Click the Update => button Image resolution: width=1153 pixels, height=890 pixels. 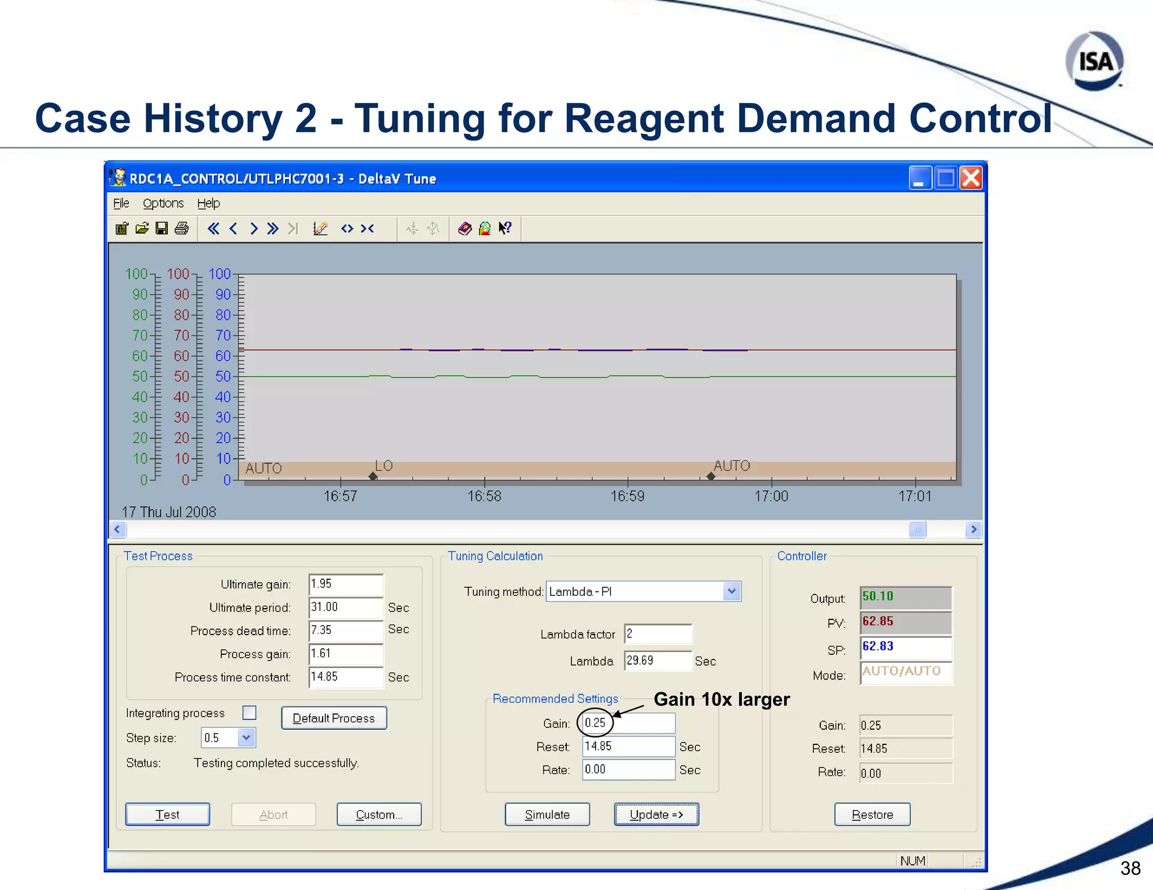click(x=656, y=815)
